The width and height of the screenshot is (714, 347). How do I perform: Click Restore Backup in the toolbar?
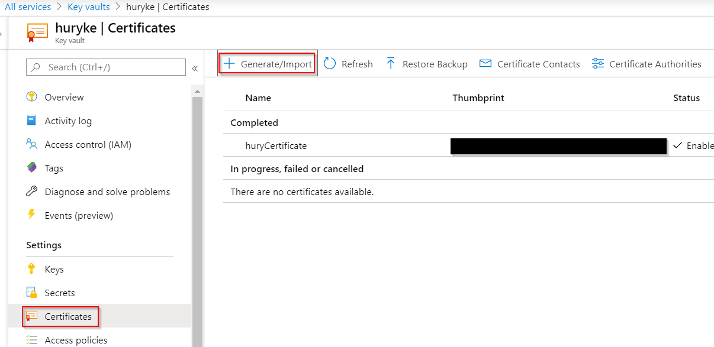pyautogui.click(x=426, y=64)
